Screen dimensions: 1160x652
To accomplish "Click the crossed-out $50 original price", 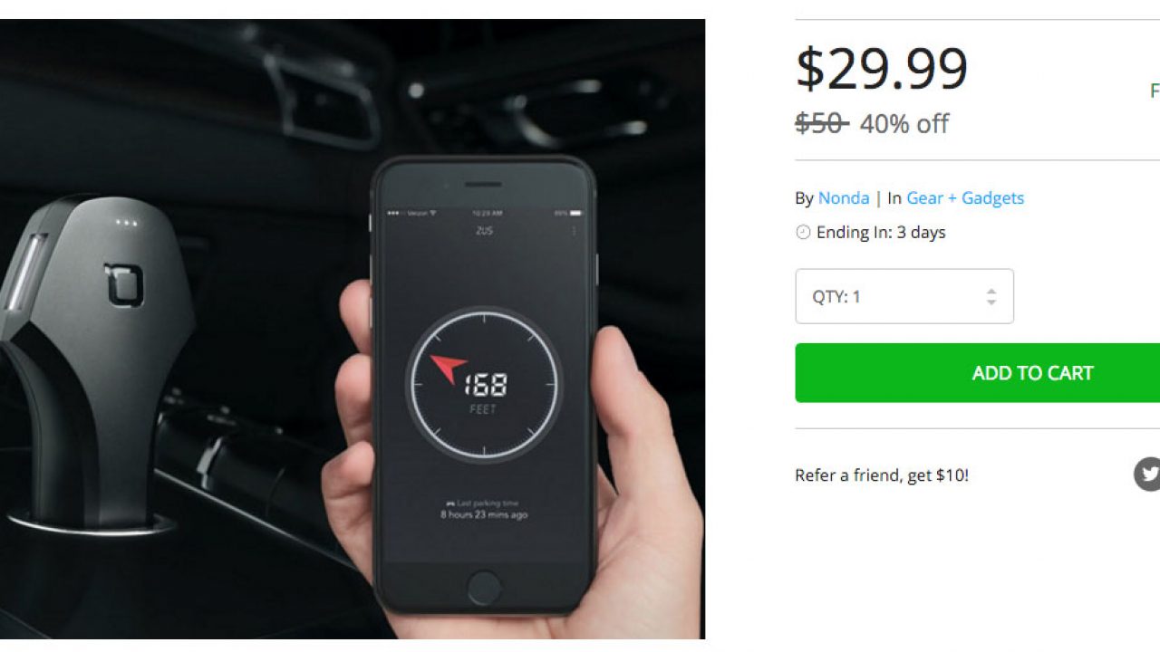I will click(821, 123).
